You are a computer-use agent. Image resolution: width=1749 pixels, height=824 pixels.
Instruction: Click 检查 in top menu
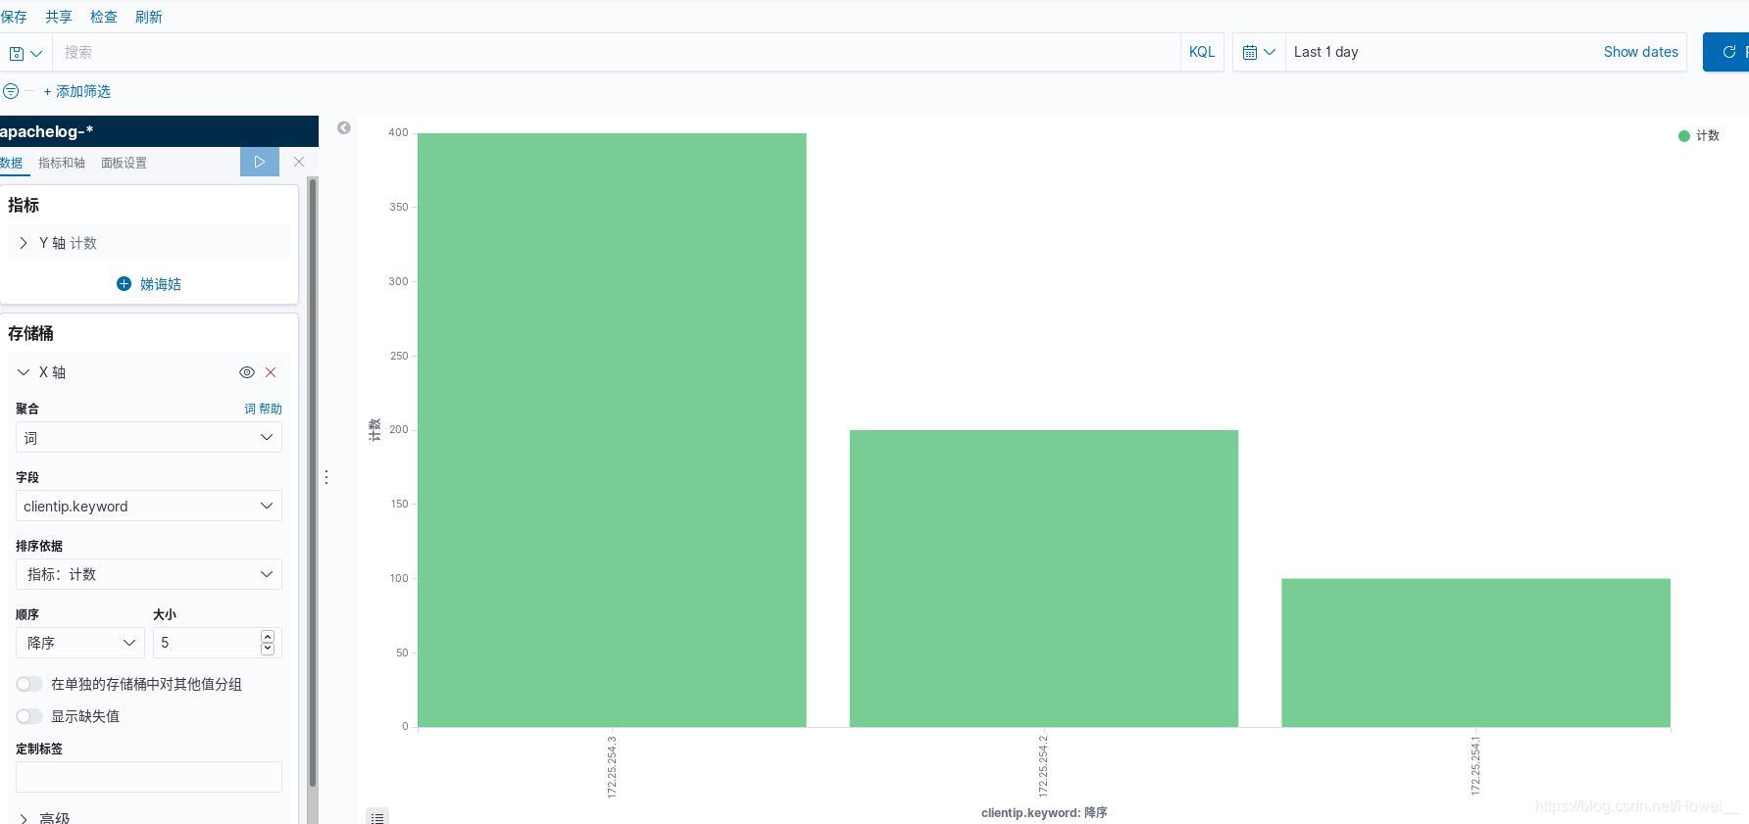(x=104, y=17)
